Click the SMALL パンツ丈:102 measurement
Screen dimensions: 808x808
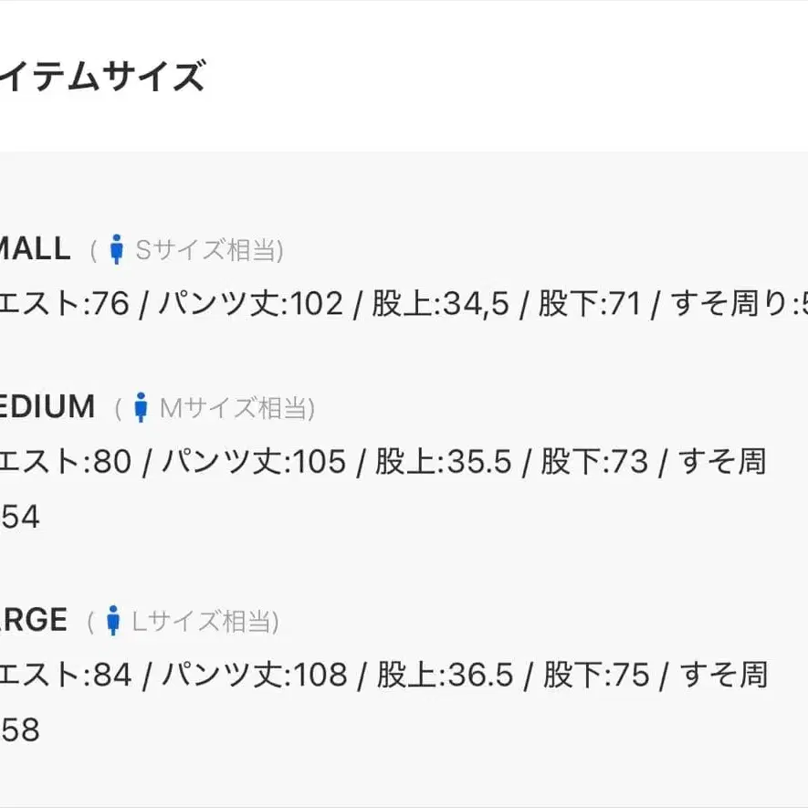(x=251, y=303)
